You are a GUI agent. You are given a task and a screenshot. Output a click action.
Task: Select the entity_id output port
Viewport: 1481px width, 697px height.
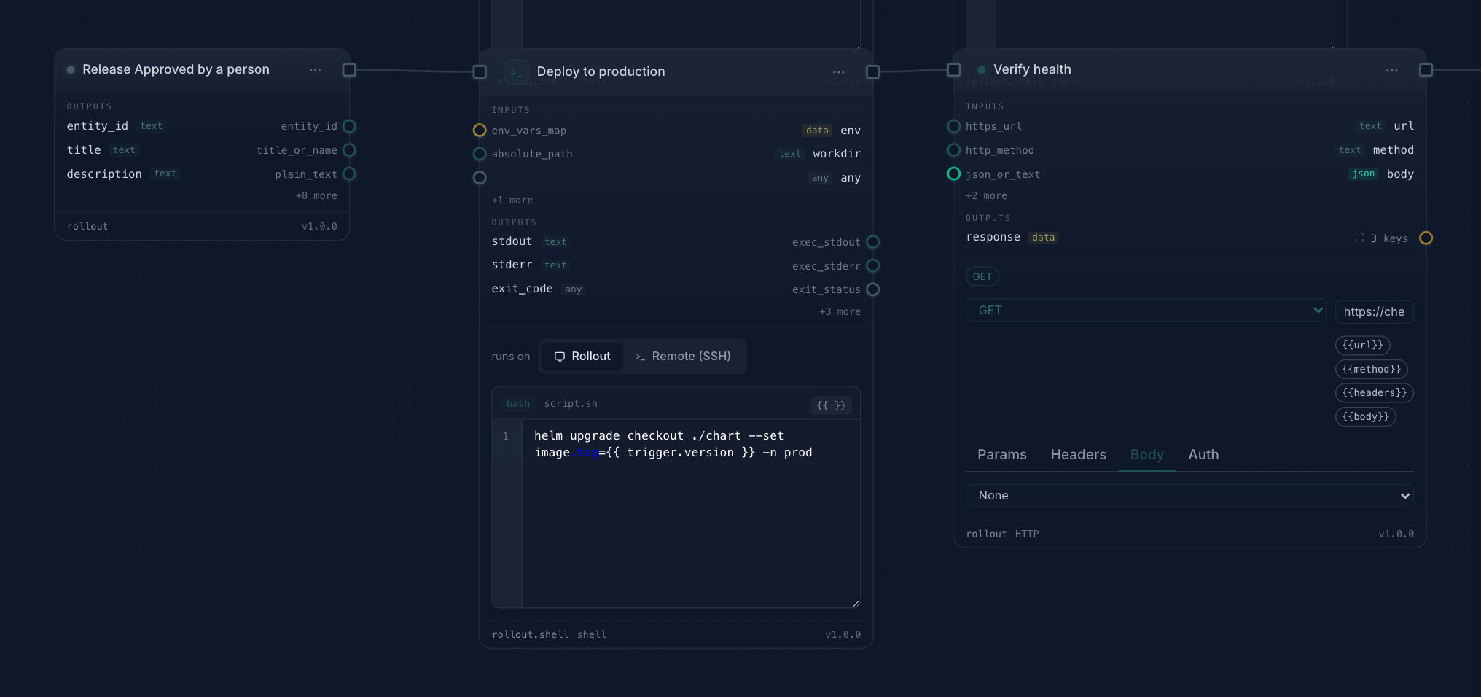pyautogui.click(x=349, y=126)
